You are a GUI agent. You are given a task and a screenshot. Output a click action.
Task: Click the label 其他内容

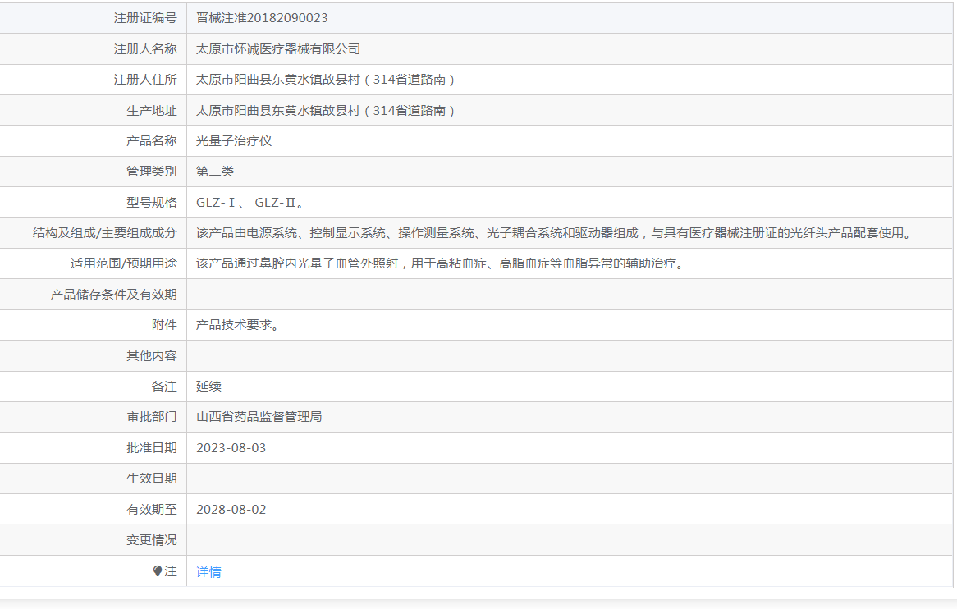tap(151, 355)
